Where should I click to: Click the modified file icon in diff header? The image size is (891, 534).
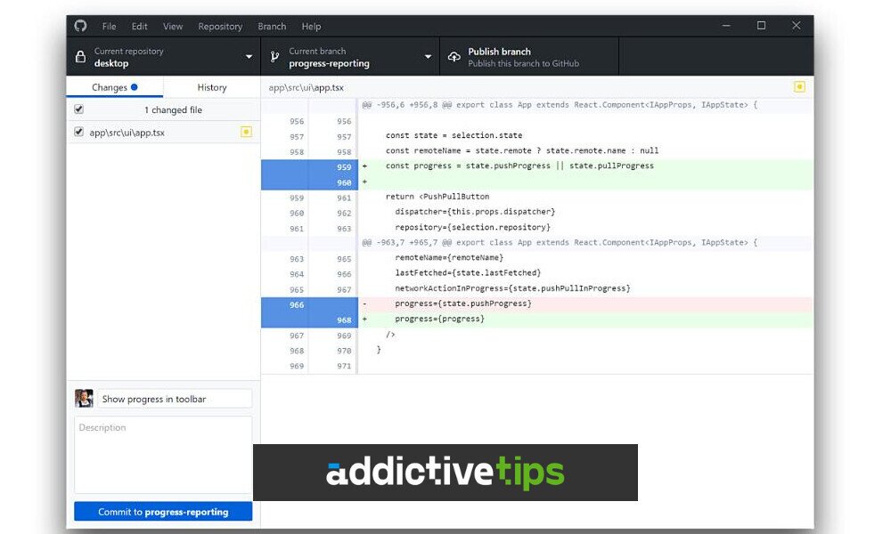[x=799, y=87]
